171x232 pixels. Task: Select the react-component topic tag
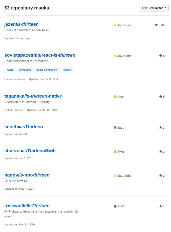coord(47,70)
